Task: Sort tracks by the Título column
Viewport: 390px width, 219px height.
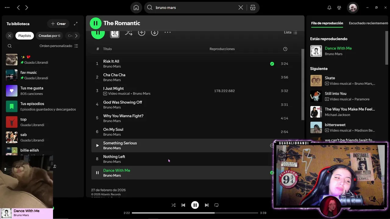Action: click(x=108, y=49)
